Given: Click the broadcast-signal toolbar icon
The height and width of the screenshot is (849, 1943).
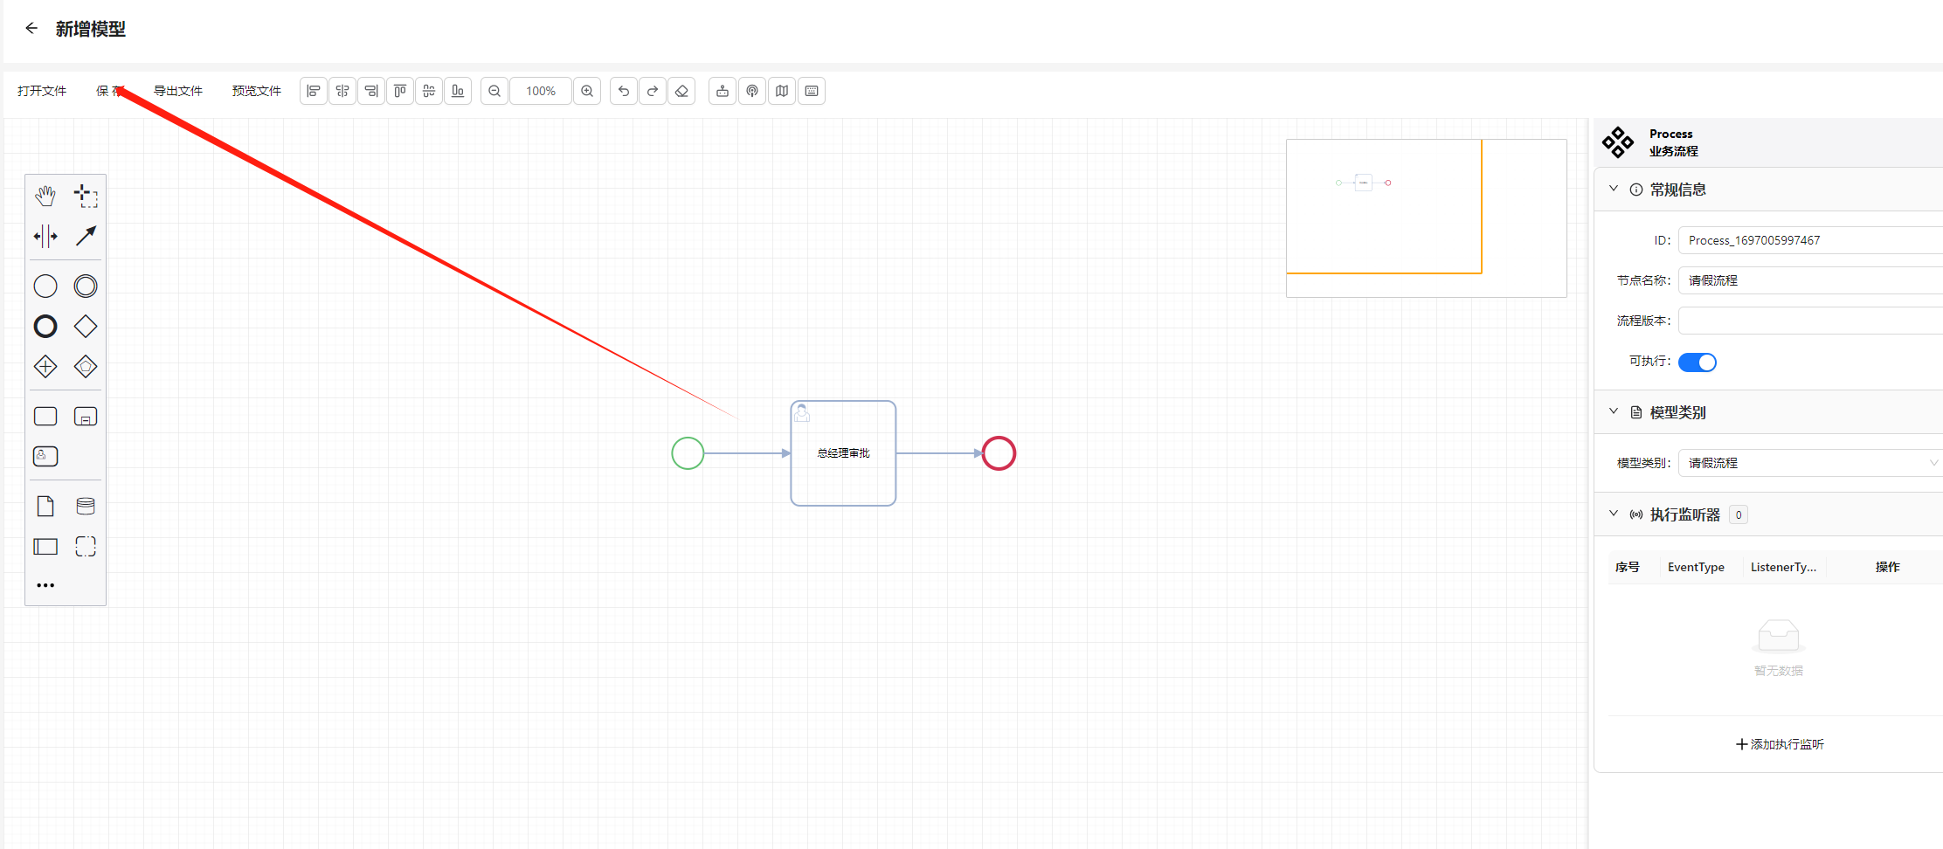Looking at the screenshot, I should pos(752,91).
